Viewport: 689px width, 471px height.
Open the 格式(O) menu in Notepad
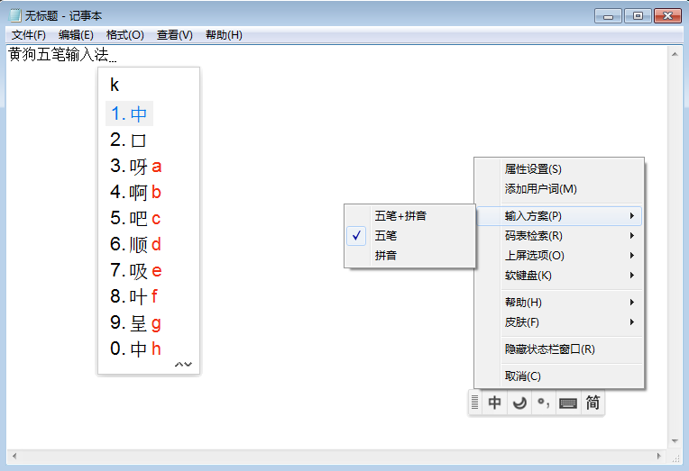pyautogui.click(x=124, y=35)
